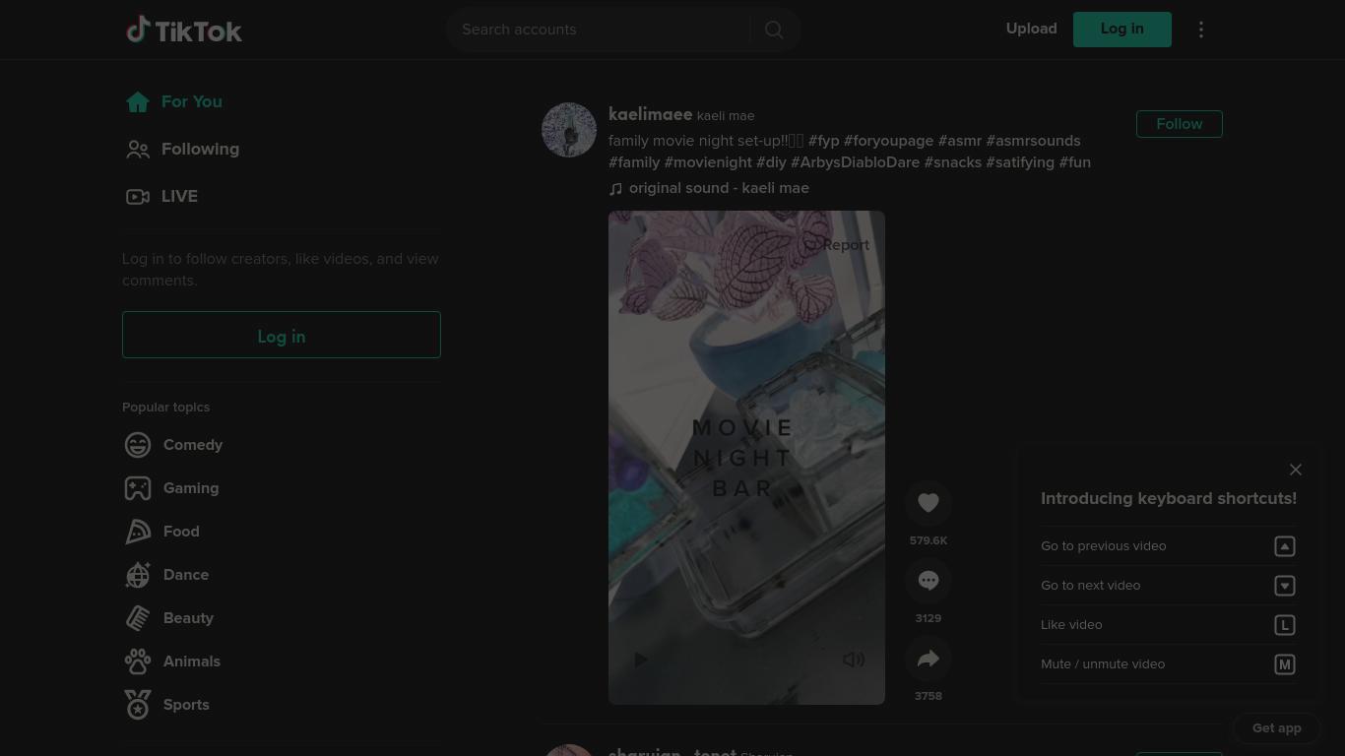Open kaelimaee's profile avatar
The image size is (1345, 756).
[x=569, y=130]
